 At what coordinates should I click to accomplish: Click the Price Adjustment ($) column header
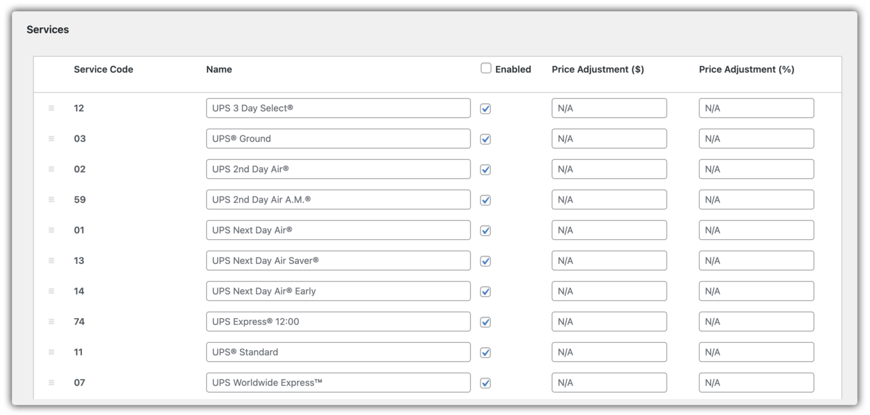pos(598,70)
